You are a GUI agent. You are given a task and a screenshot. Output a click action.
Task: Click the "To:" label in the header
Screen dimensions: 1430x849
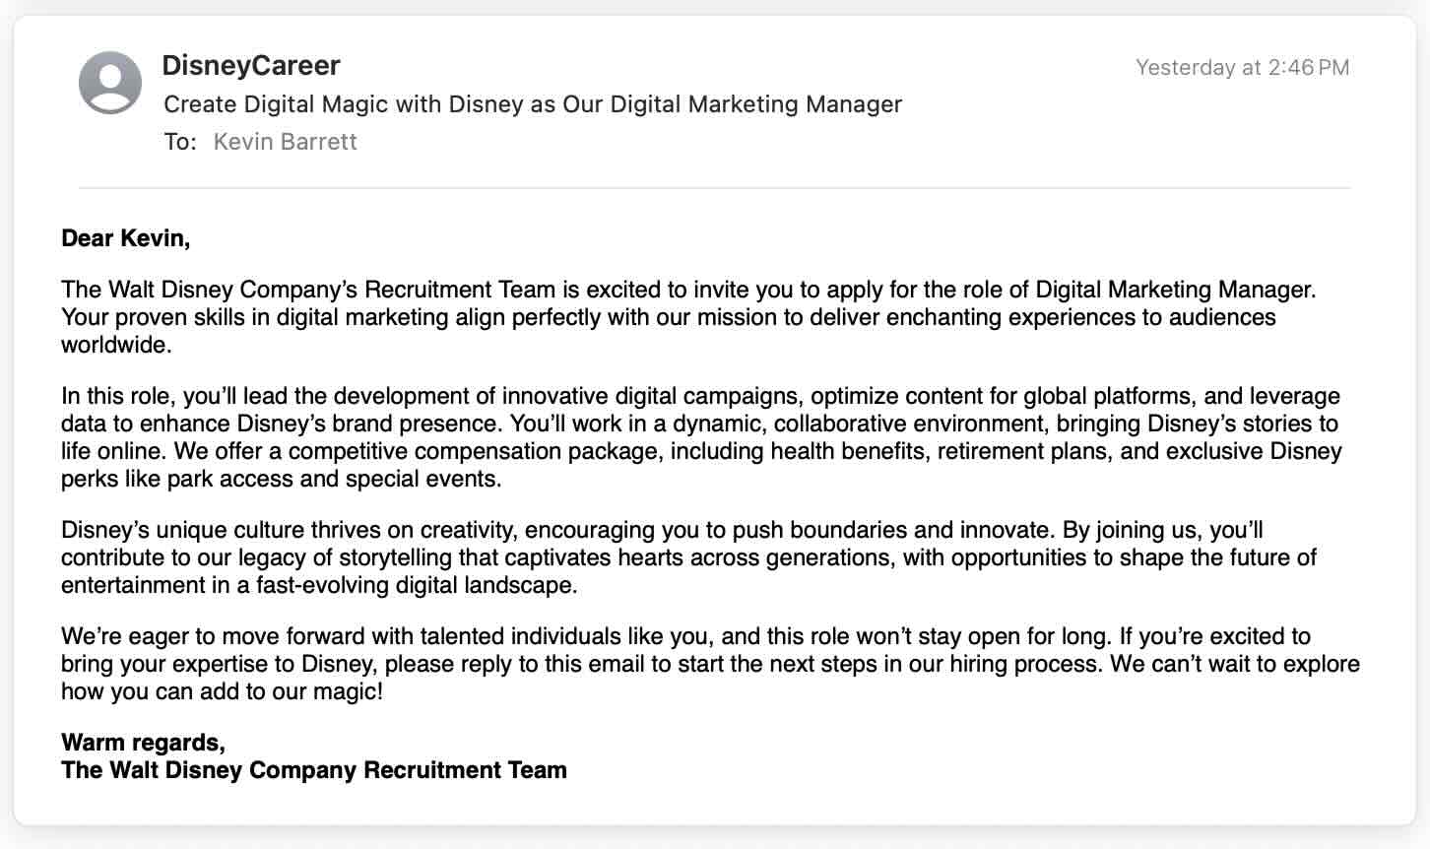point(180,142)
